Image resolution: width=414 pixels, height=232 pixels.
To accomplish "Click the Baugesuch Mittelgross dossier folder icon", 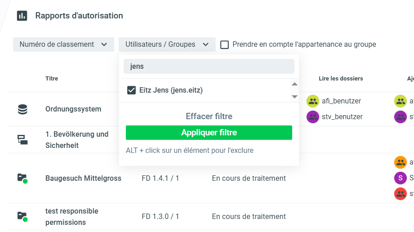I will tap(22, 178).
